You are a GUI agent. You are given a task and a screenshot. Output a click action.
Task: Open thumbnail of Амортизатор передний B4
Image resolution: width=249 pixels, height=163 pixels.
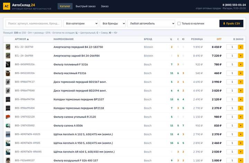click(x=8, y=47)
